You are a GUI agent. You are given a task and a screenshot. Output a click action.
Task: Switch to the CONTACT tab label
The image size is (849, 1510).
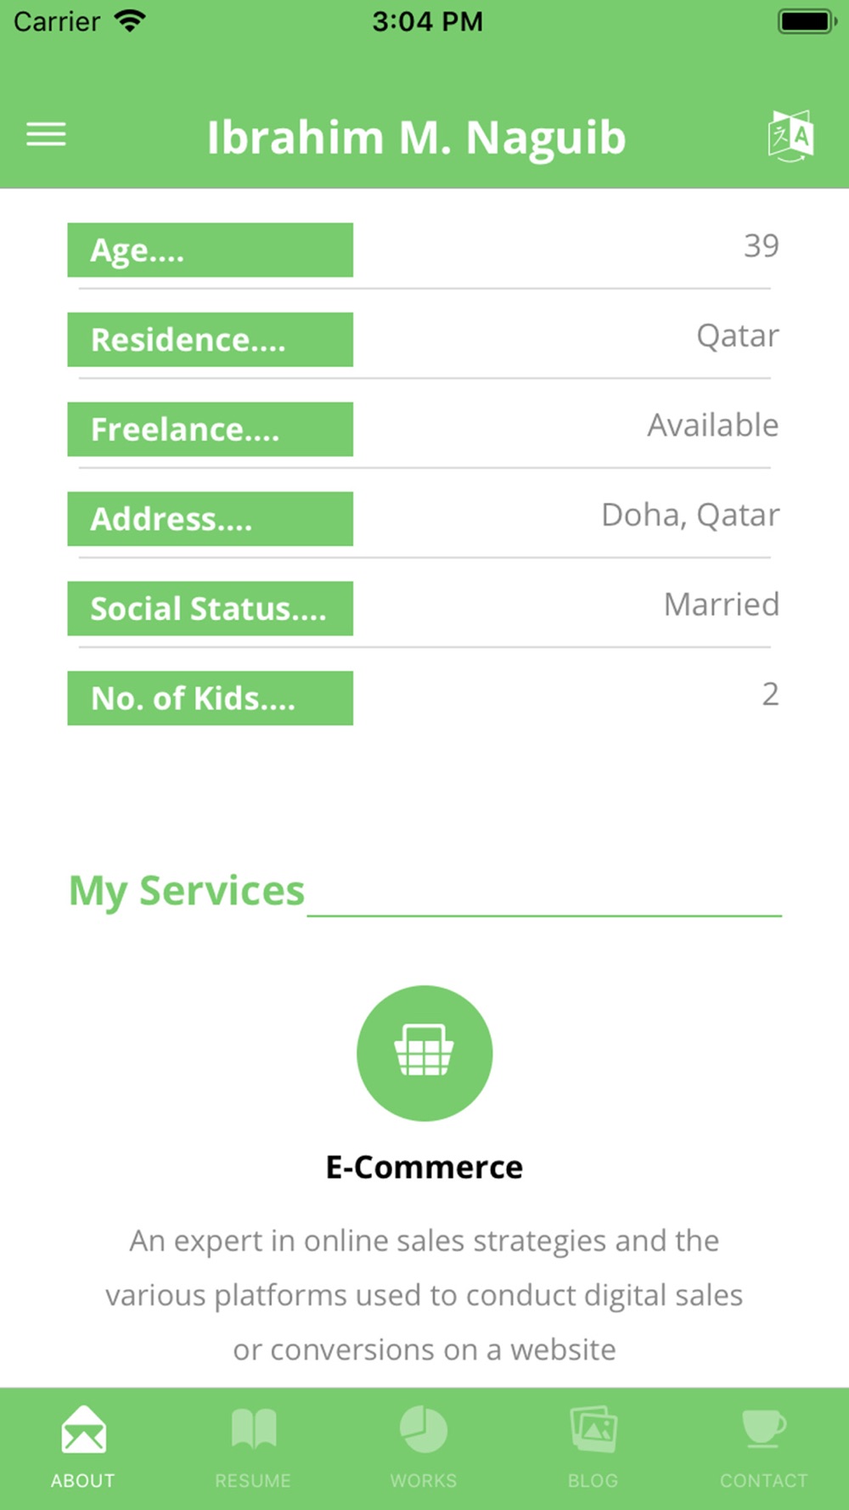point(764,1480)
